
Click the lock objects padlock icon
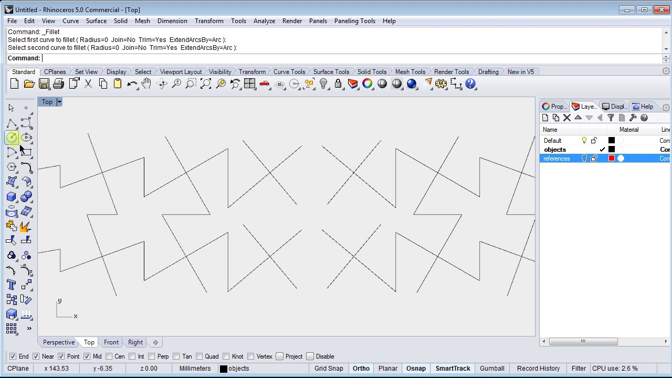(x=338, y=84)
